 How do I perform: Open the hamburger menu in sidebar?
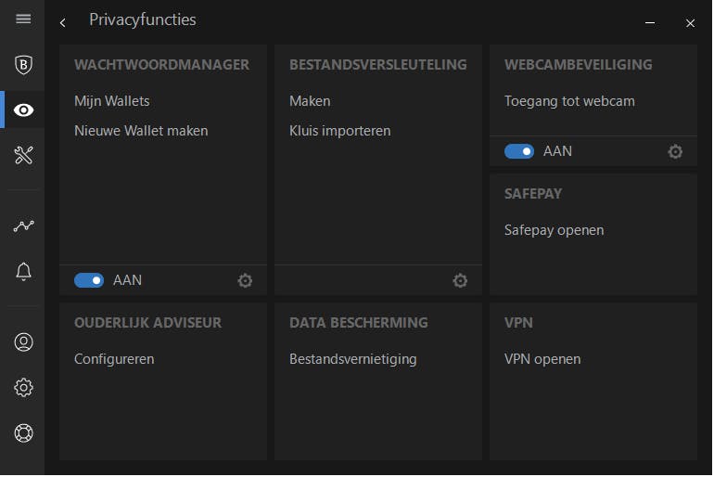pos(23,19)
